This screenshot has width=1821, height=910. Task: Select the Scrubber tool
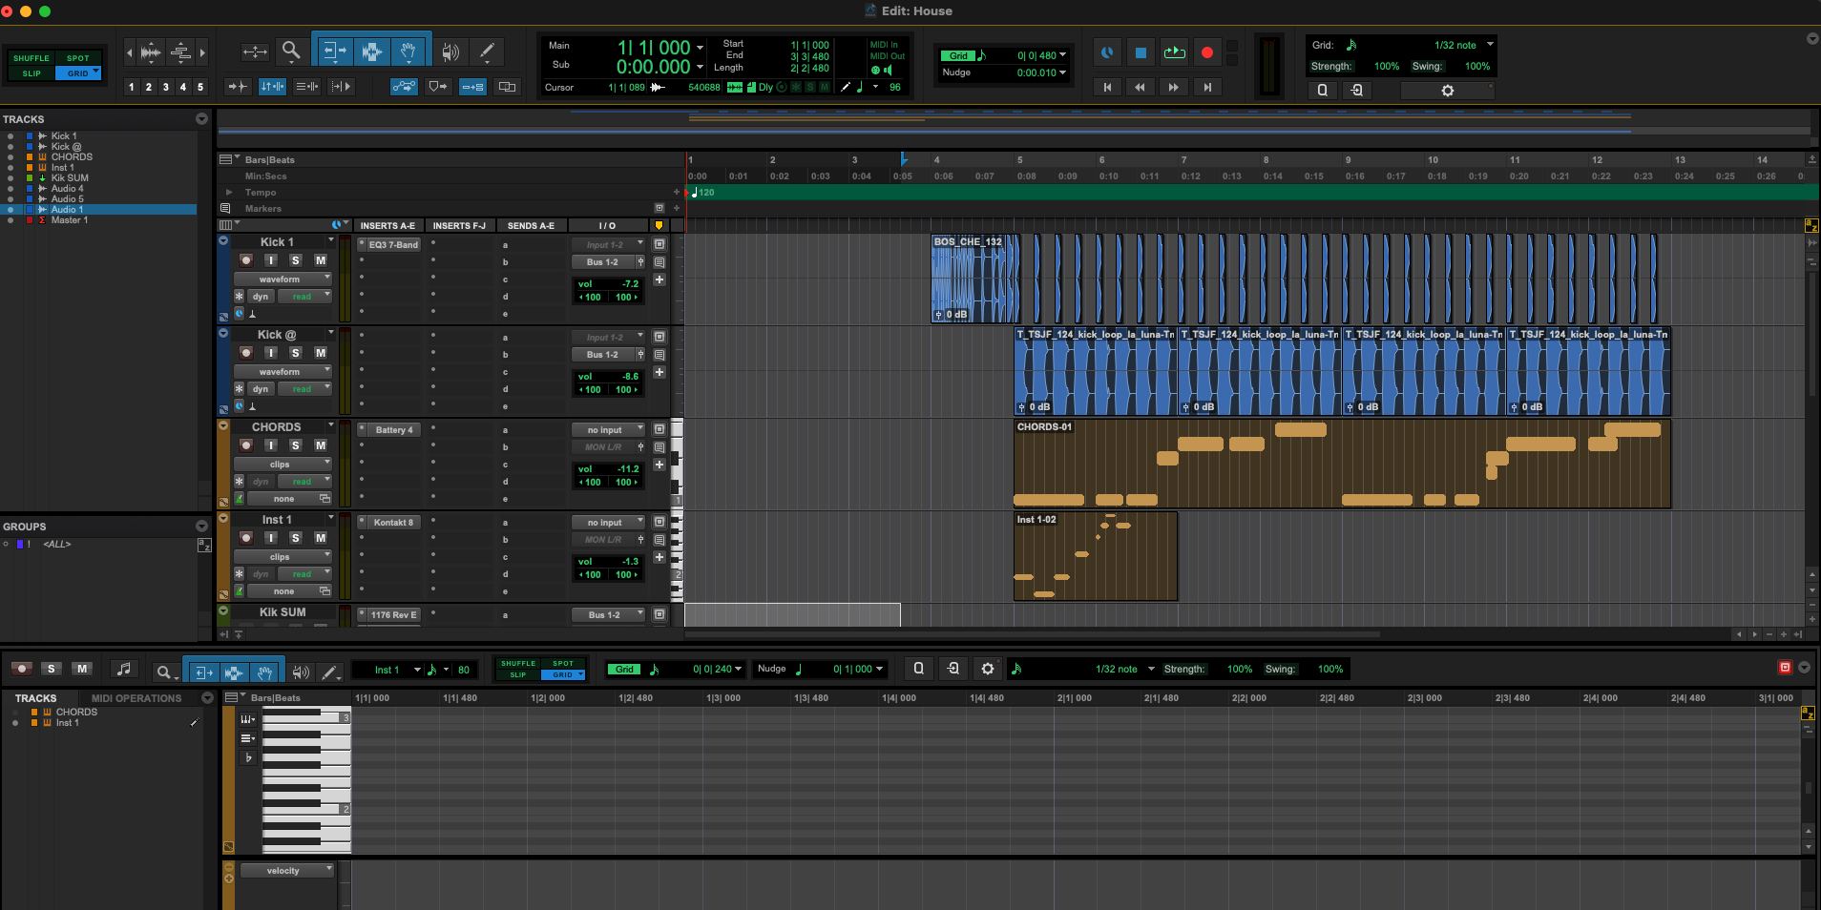pos(450,50)
